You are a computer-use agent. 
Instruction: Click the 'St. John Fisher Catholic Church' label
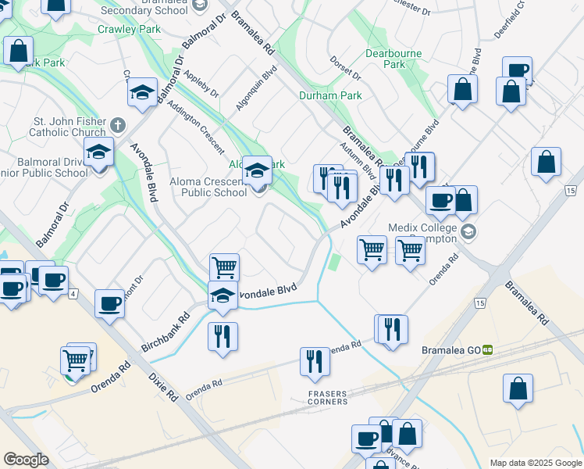(68, 127)
